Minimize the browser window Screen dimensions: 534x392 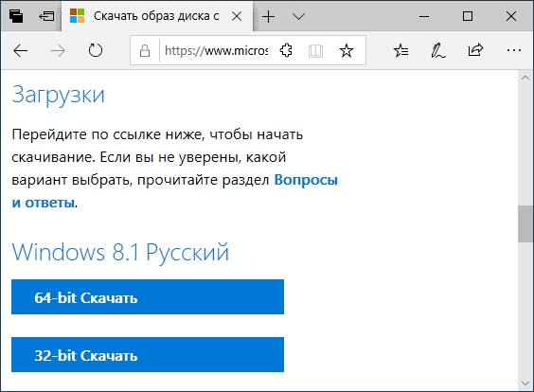pos(424,16)
